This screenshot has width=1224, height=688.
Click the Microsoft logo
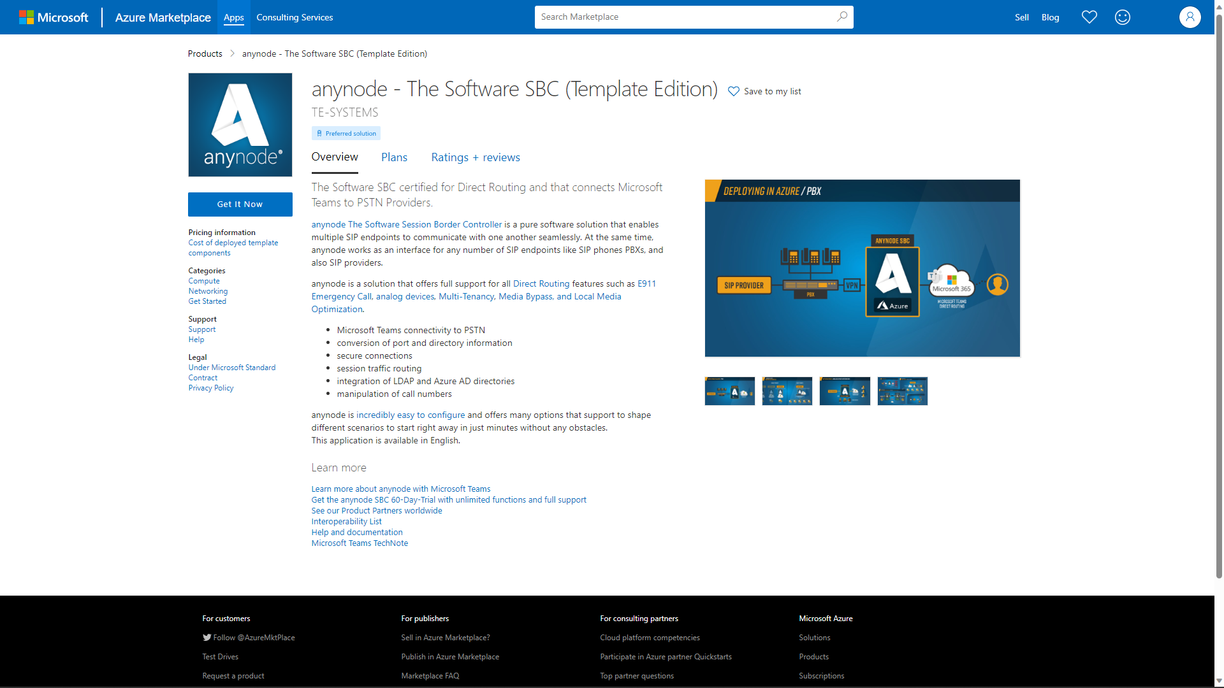(x=54, y=17)
